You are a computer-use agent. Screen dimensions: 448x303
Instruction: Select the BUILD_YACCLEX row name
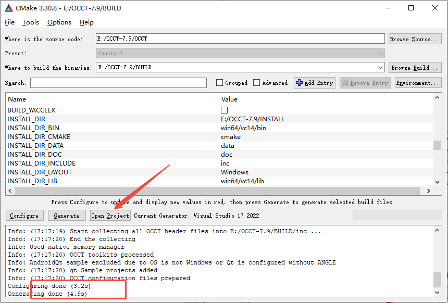tap(31, 110)
